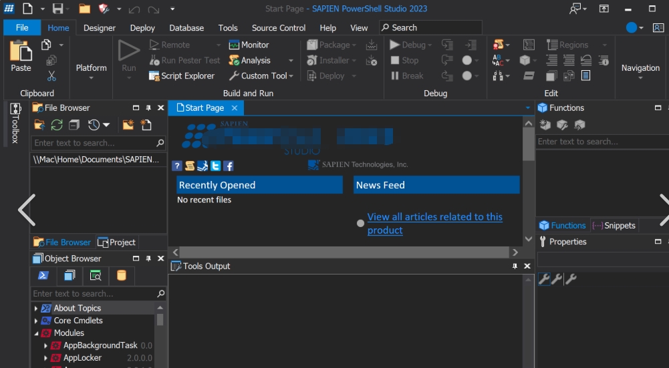Screen dimensions: 669x368
Task: Open the Monitor tool
Action: 249,45
